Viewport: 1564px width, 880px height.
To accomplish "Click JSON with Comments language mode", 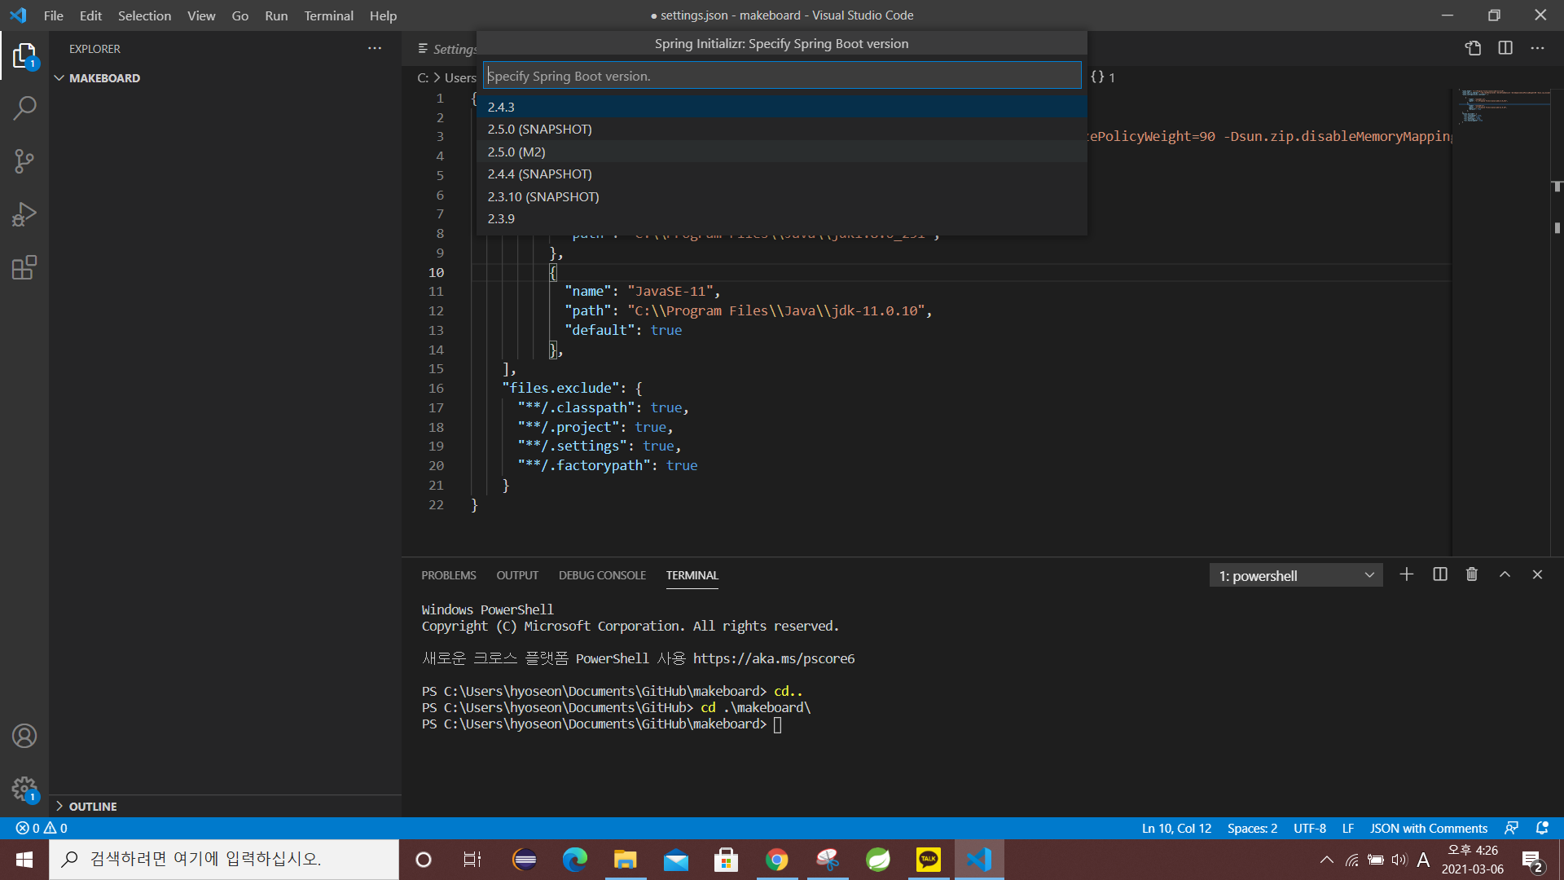I will pyautogui.click(x=1428, y=828).
